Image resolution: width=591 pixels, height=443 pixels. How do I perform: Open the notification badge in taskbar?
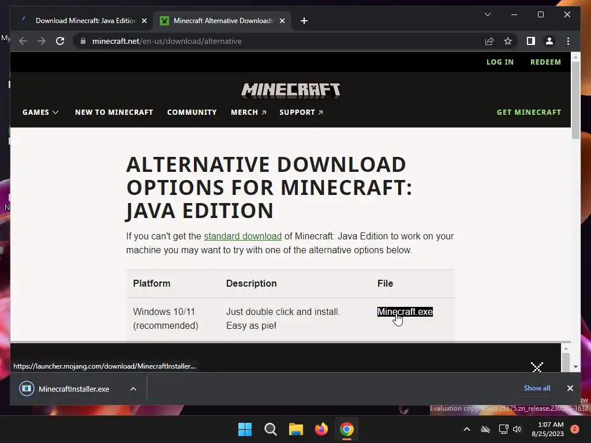pyautogui.click(x=574, y=429)
